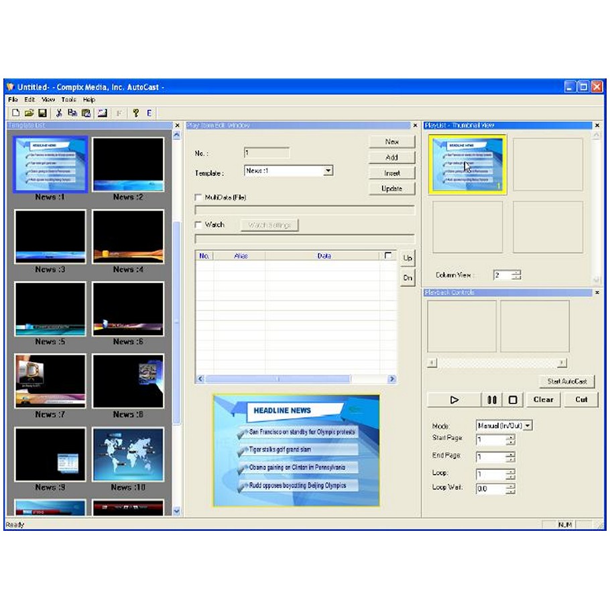The height and width of the screenshot is (610, 610).
Task: Click the Watch Settings button
Action: 269,225
